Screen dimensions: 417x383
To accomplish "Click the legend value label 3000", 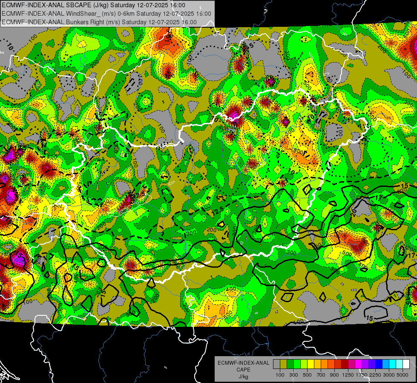I will [389, 375].
